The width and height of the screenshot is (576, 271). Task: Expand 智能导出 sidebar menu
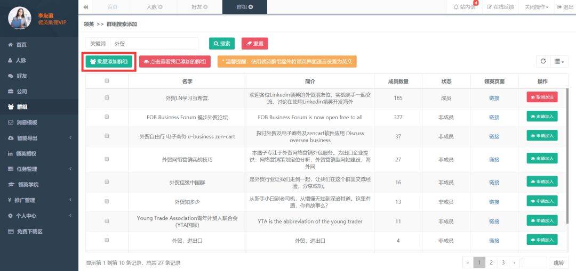[39, 138]
